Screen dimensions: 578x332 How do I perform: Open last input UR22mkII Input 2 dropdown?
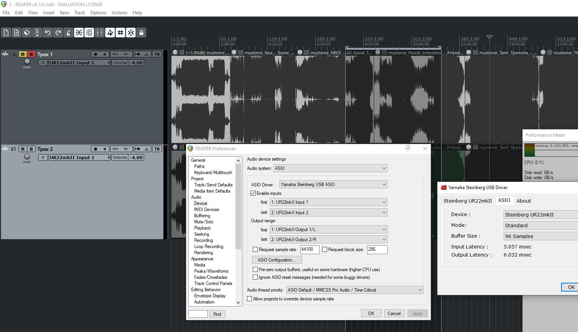[329, 213]
